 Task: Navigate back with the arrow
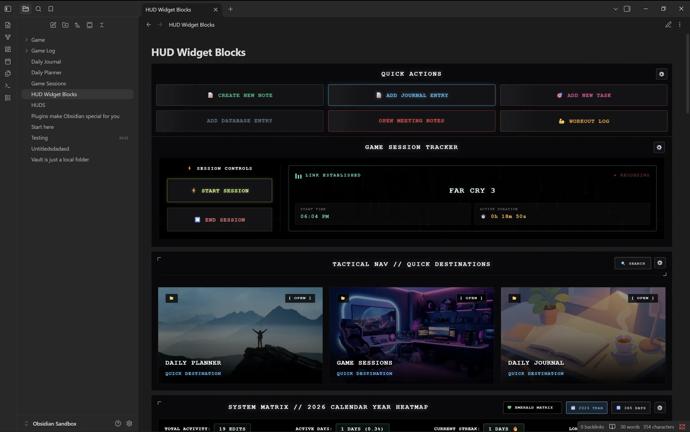point(149,25)
